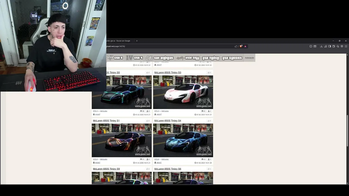Open the Tinley S4 blue car thumbnail

click(x=183, y=140)
